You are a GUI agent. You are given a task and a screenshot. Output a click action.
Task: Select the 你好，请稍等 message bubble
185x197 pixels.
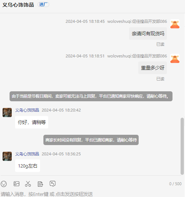point(32,122)
